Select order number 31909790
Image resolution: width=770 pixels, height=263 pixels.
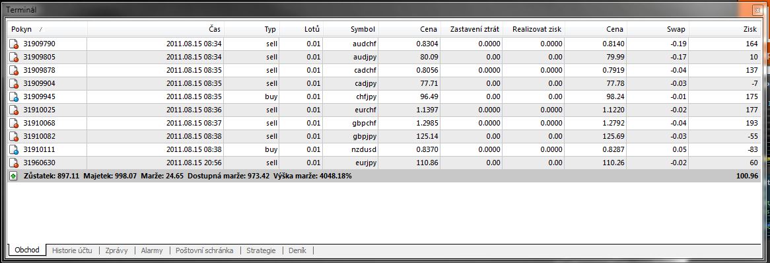39,44
